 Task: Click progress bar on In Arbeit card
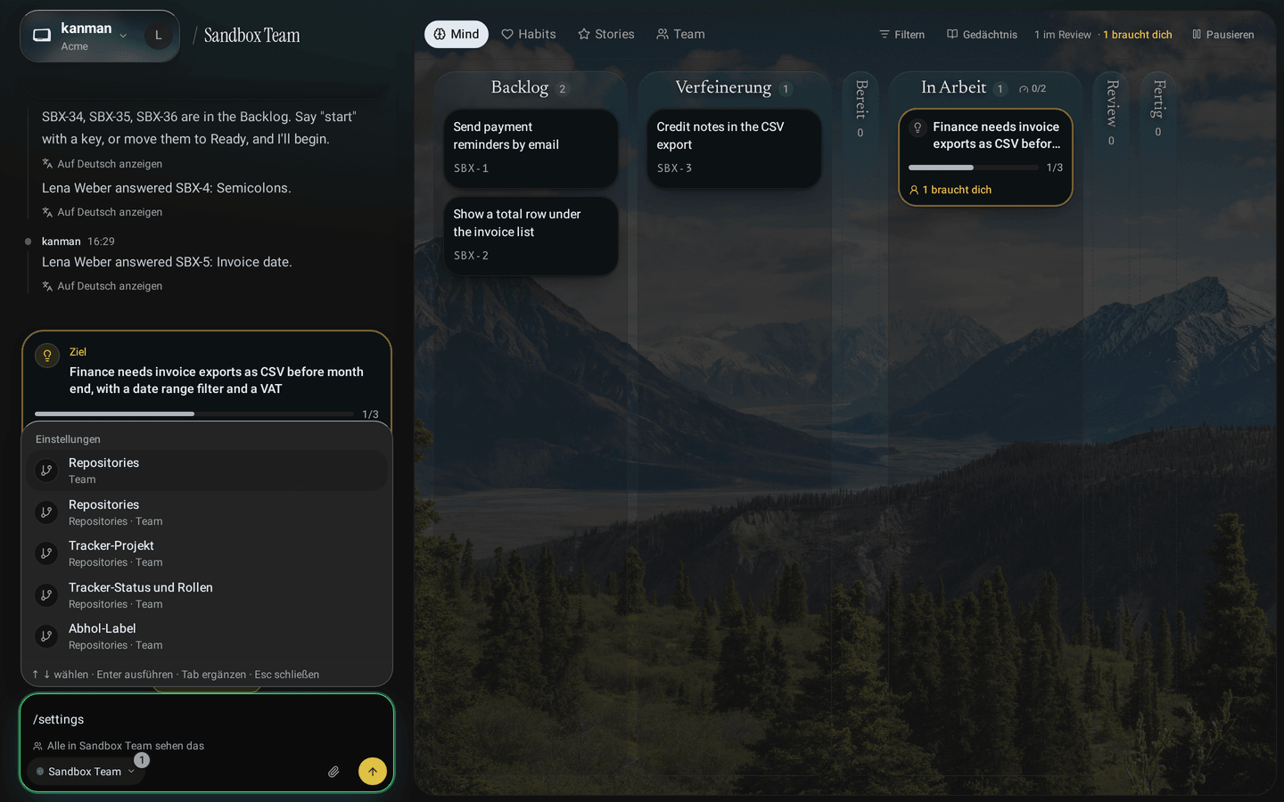[974, 168]
